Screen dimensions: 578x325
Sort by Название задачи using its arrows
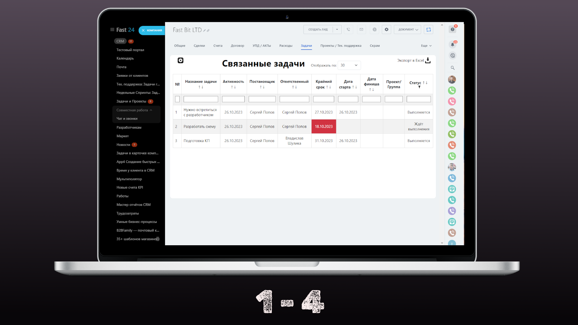coord(201,87)
